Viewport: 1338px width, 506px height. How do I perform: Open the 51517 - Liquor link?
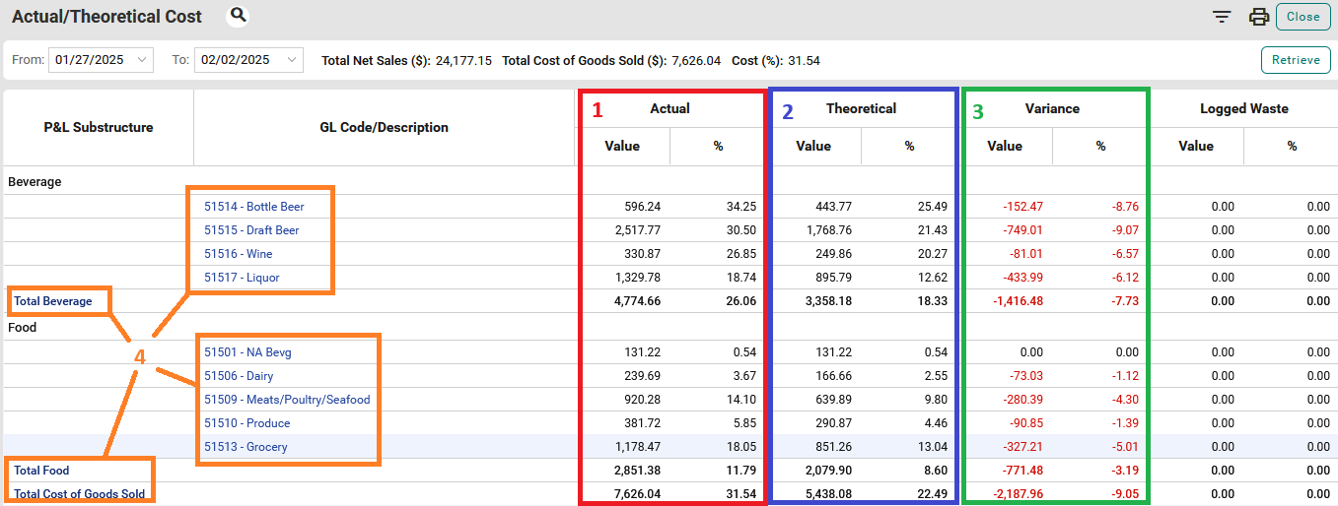(242, 278)
